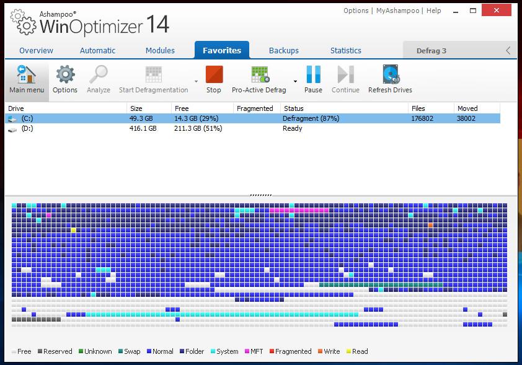Sort by the Moved column header
The height and width of the screenshot is (365, 522).
click(477, 108)
